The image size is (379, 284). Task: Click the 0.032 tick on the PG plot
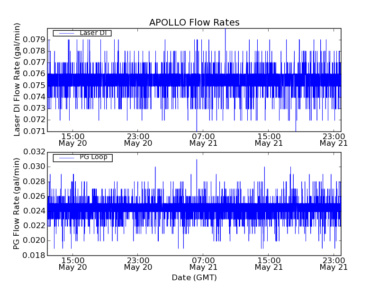[x=34, y=152]
